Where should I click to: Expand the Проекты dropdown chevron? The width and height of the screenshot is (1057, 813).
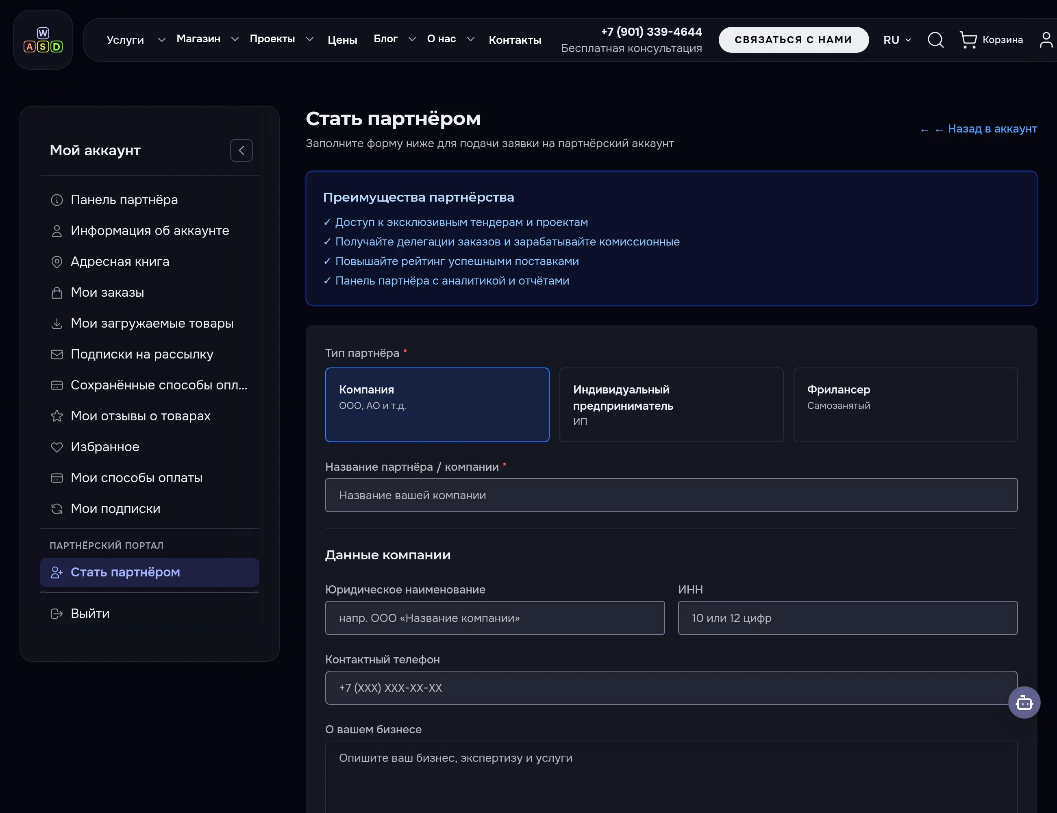[310, 39]
